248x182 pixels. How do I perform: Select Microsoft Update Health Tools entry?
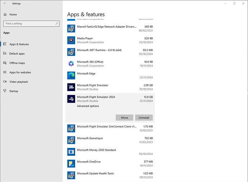110,175
